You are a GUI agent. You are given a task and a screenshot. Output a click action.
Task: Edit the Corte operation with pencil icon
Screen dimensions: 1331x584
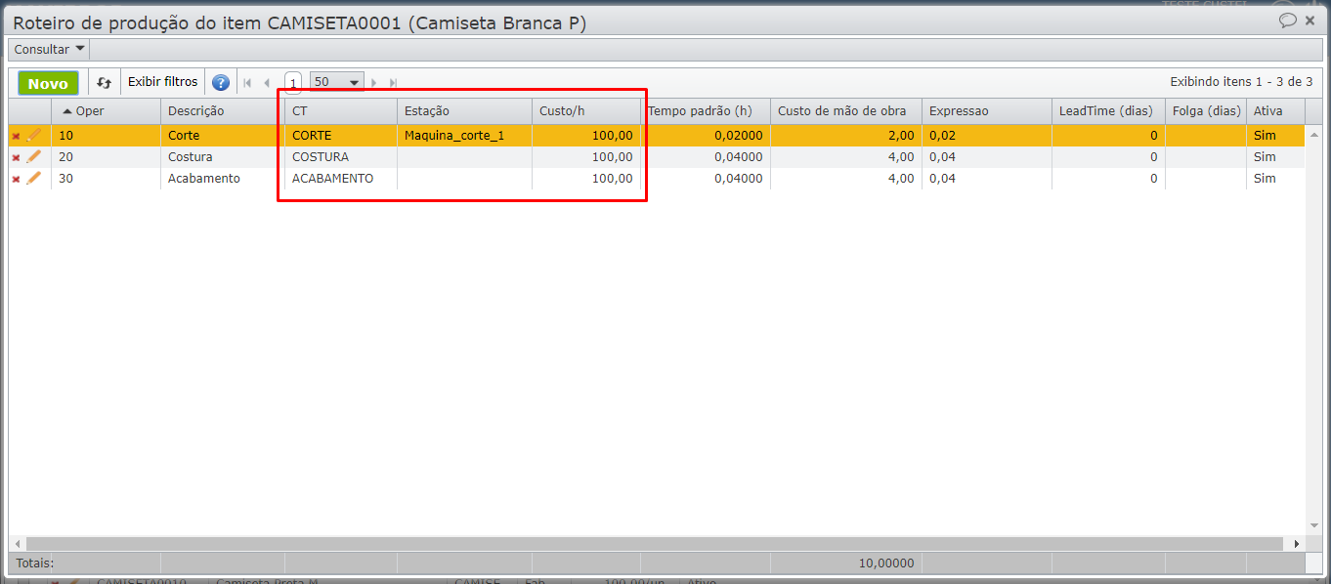[x=34, y=135]
